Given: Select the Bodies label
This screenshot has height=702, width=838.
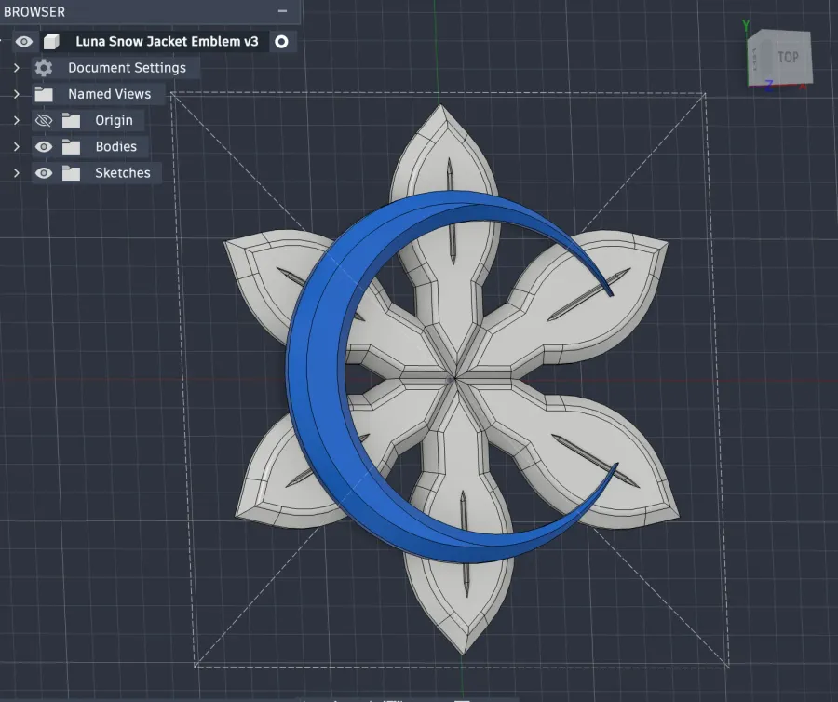Looking at the screenshot, I should coord(116,146).
